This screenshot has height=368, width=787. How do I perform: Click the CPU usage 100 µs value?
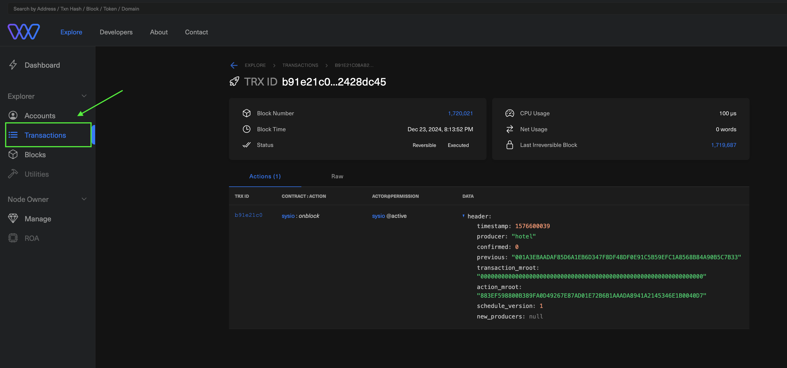point(728,113)
